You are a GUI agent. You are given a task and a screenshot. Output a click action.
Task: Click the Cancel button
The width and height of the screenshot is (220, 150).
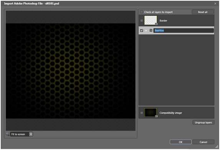coord(203,142)
